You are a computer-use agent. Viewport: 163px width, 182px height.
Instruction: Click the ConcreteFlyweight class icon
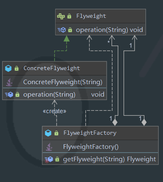tap(8, 68)
